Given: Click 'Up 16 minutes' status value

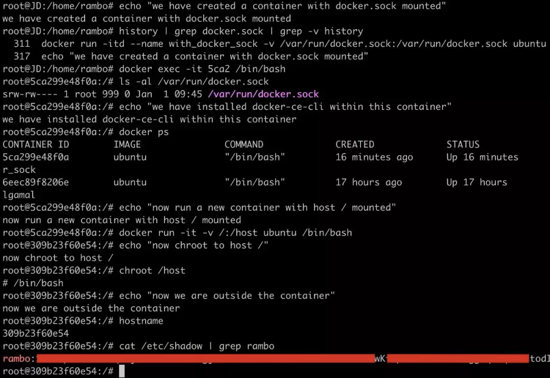Looking at the screenshot, I should (x=482, y=157).
